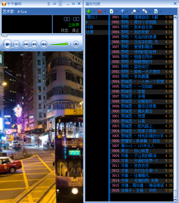
Task: Click the player mini-mode button
Action: (73, 4)
